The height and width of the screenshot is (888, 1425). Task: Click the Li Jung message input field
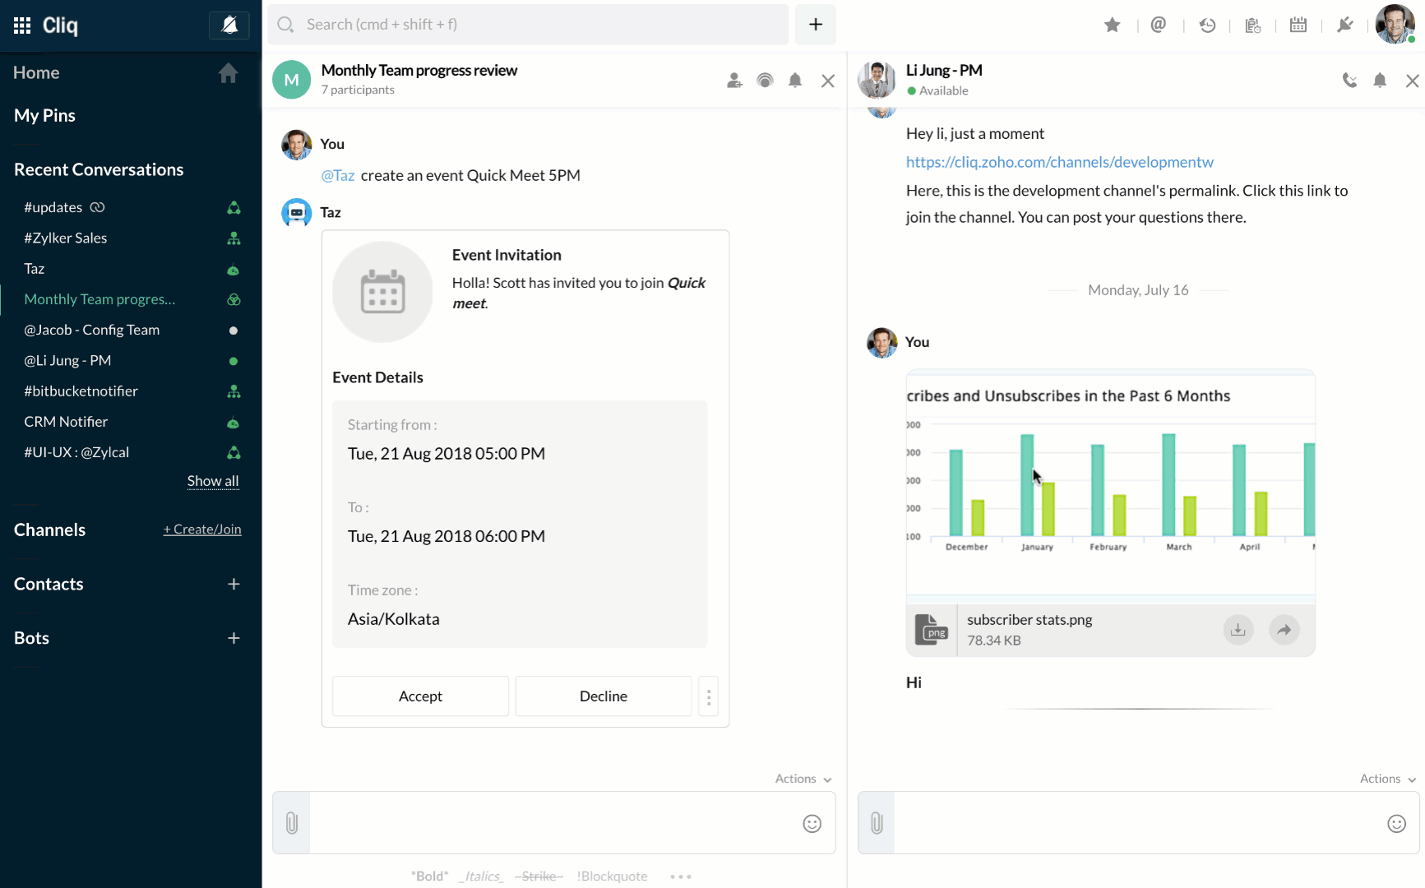pyautogui.click(x=1139, y=823)
